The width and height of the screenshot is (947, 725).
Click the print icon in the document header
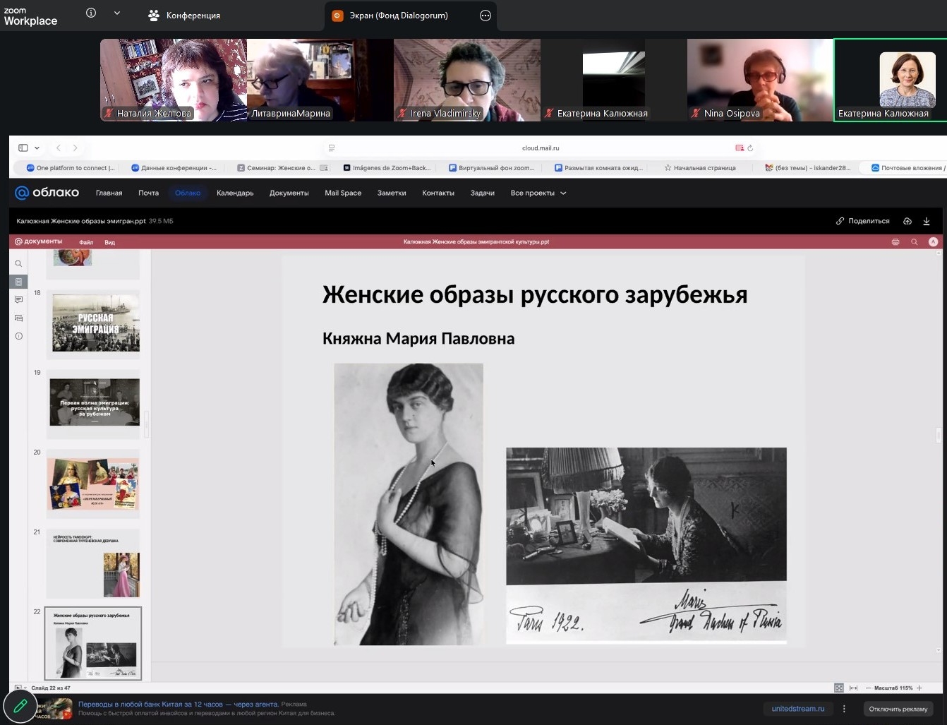tap(895, 242)
